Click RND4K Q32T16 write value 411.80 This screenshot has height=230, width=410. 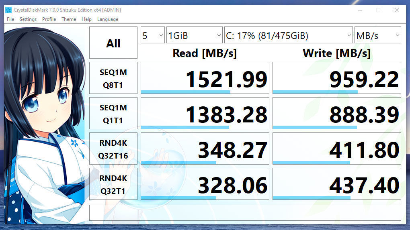coord(337,149)
